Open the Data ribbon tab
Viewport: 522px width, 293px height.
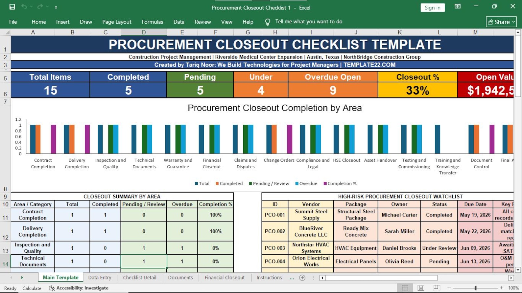(179, 22)
